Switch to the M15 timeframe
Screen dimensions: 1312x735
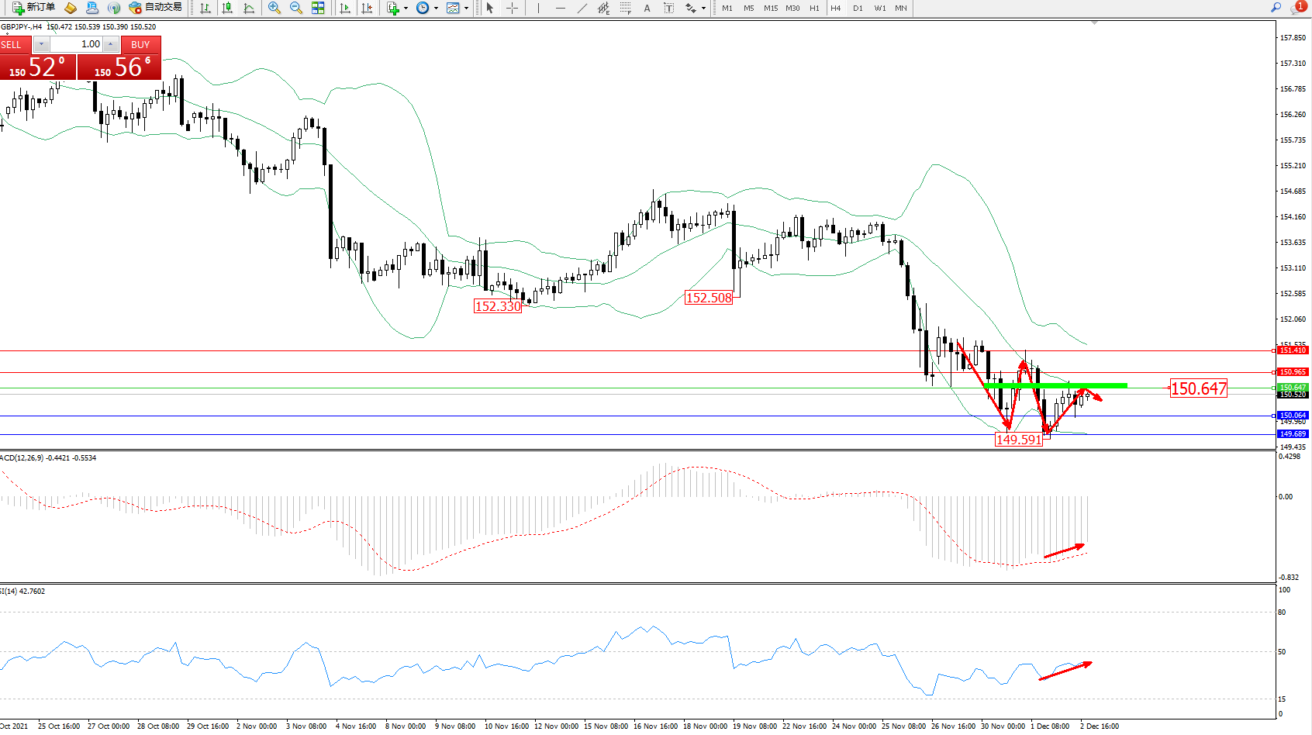click(x=770, y=8)
